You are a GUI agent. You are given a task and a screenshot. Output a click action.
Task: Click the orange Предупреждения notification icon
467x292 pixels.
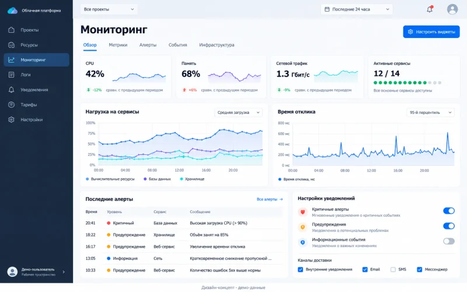[302, 227]
